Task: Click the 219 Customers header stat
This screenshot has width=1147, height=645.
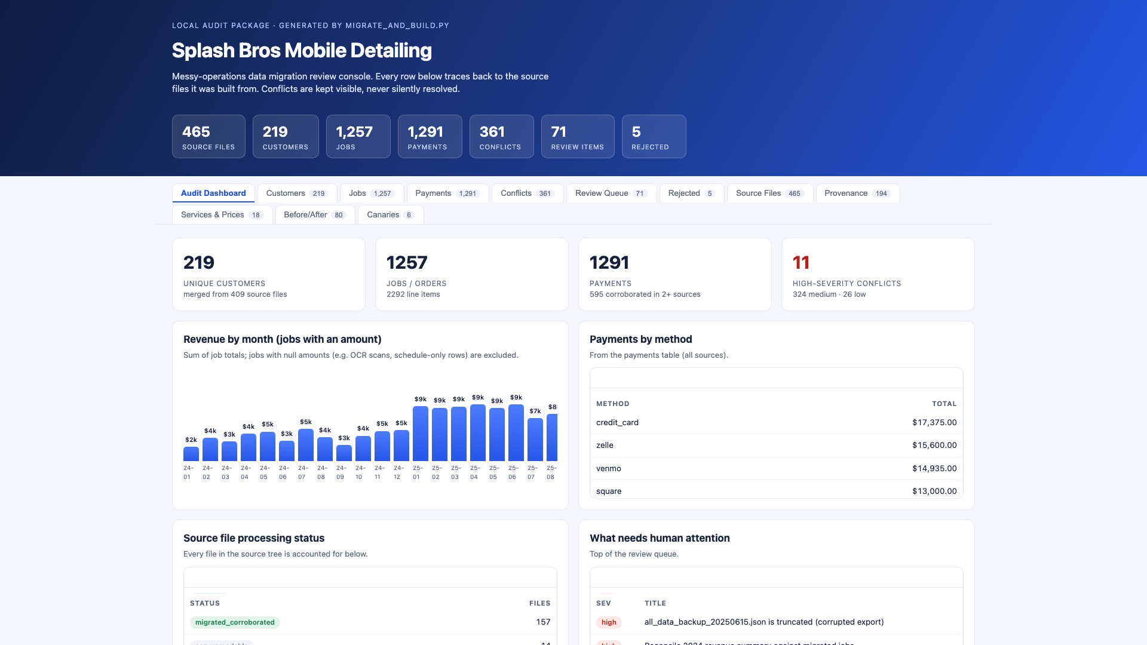Action: (x=286, y=136)
